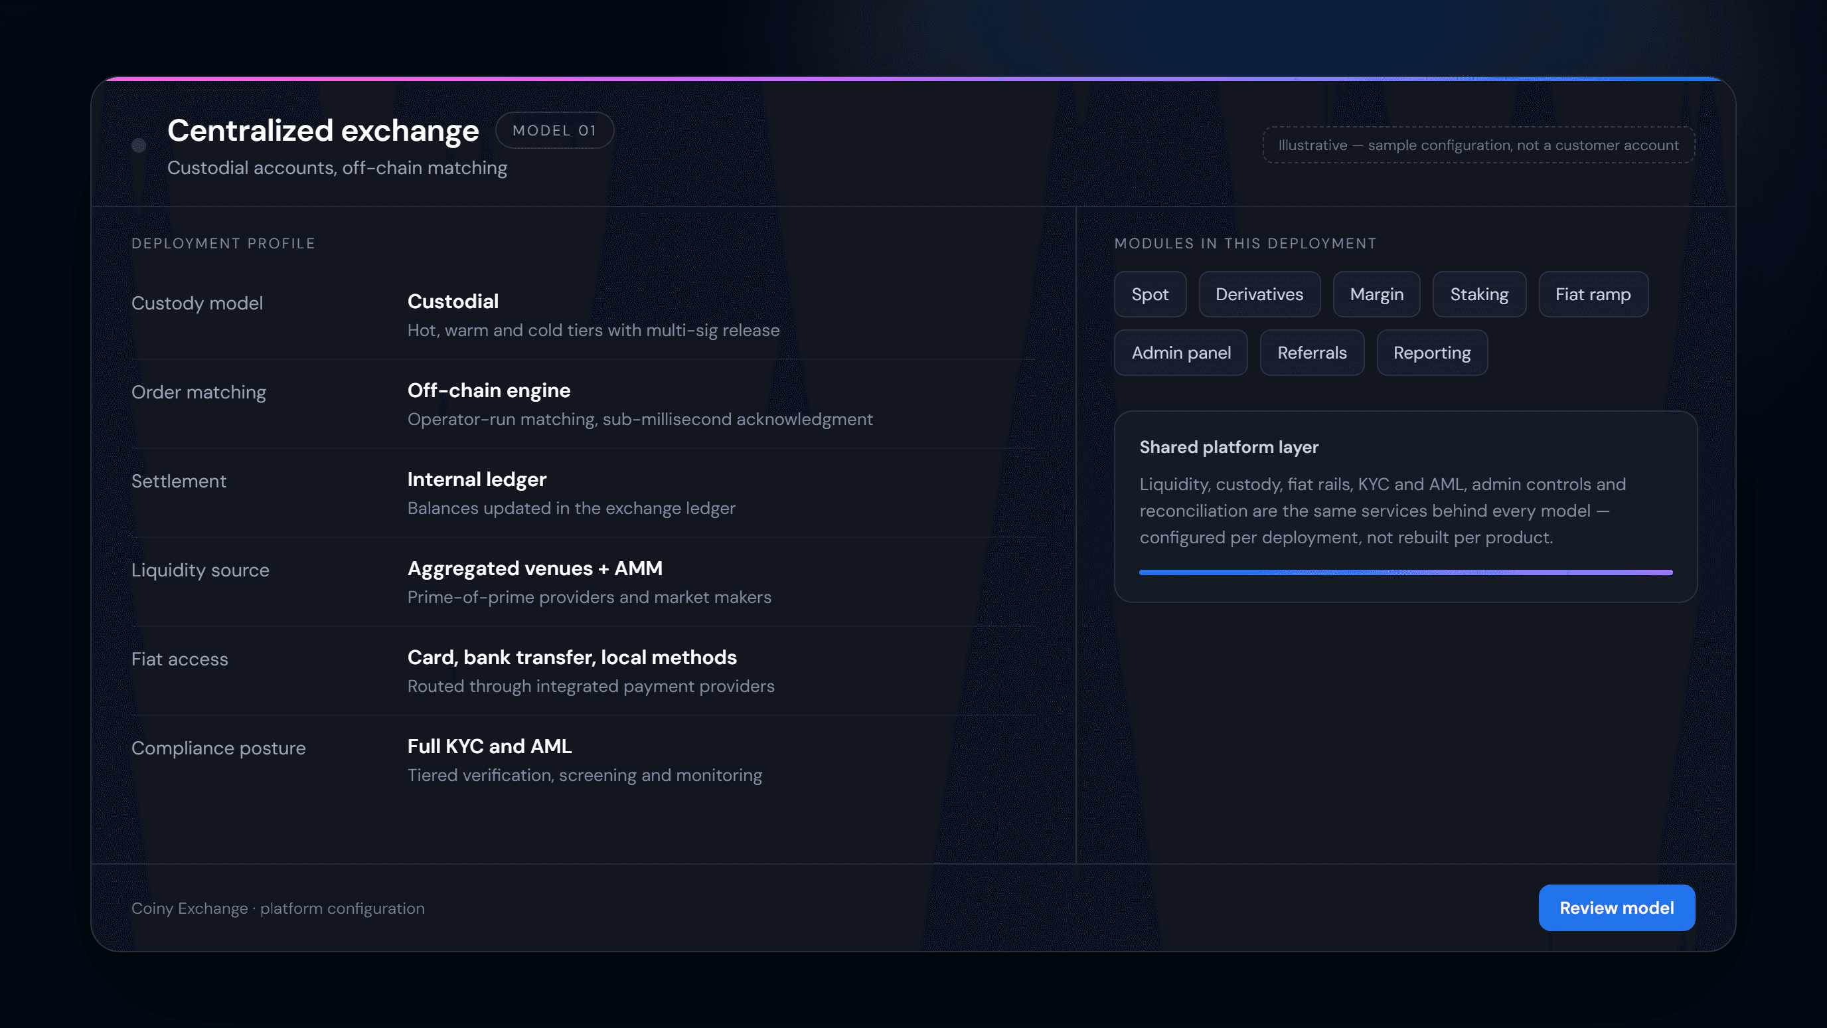Click the Shared platform layer description paragraph
The height and width of the screenshot is (1028, 1827).
[1382, 511]
